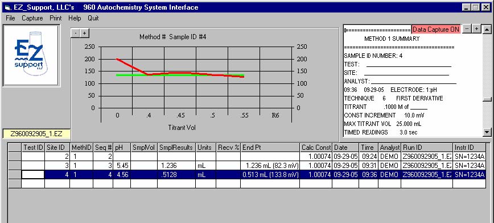Click the chart plus zoom button
494x223 pixels.
[84, 33]
